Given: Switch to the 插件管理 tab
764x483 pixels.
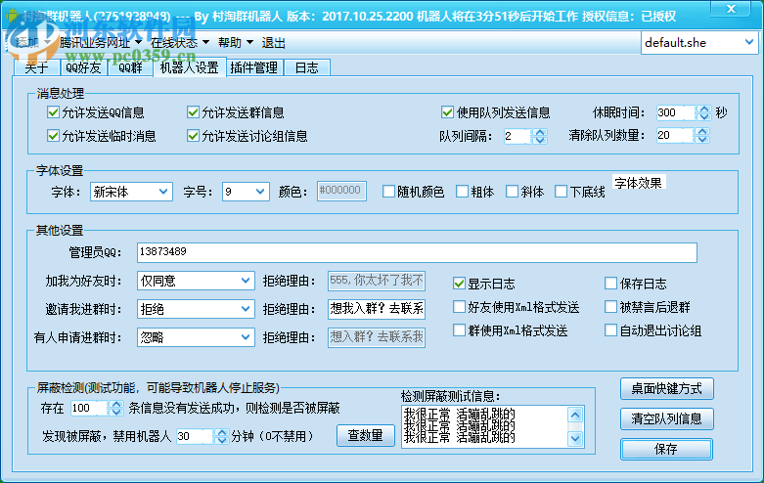Looking at the screenshot, I should (254, 67).
